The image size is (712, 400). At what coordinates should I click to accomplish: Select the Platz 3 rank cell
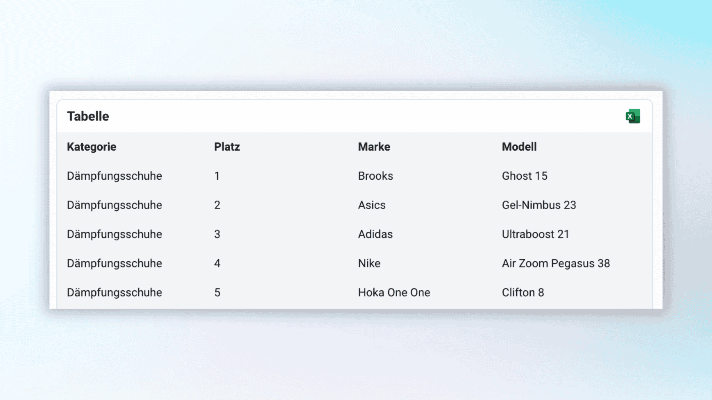[x=217, y=234]
